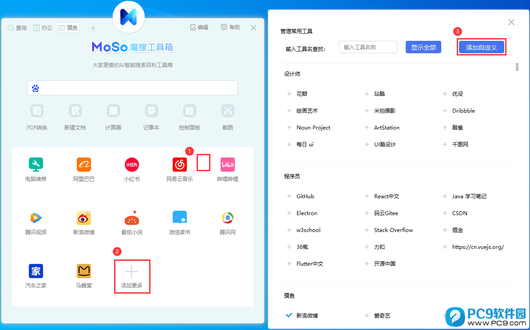The height and width of the screenshot is (330, 530).
Task: Add 36氪 entry
Action: coord(289,247)
